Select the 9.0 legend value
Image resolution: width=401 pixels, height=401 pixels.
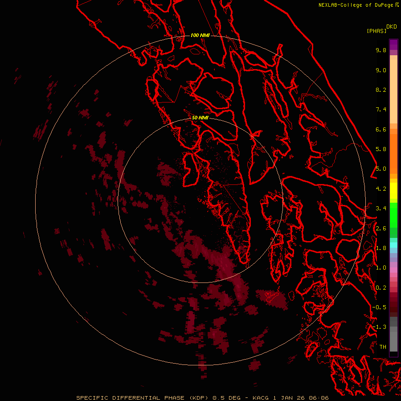pos(381,70)
